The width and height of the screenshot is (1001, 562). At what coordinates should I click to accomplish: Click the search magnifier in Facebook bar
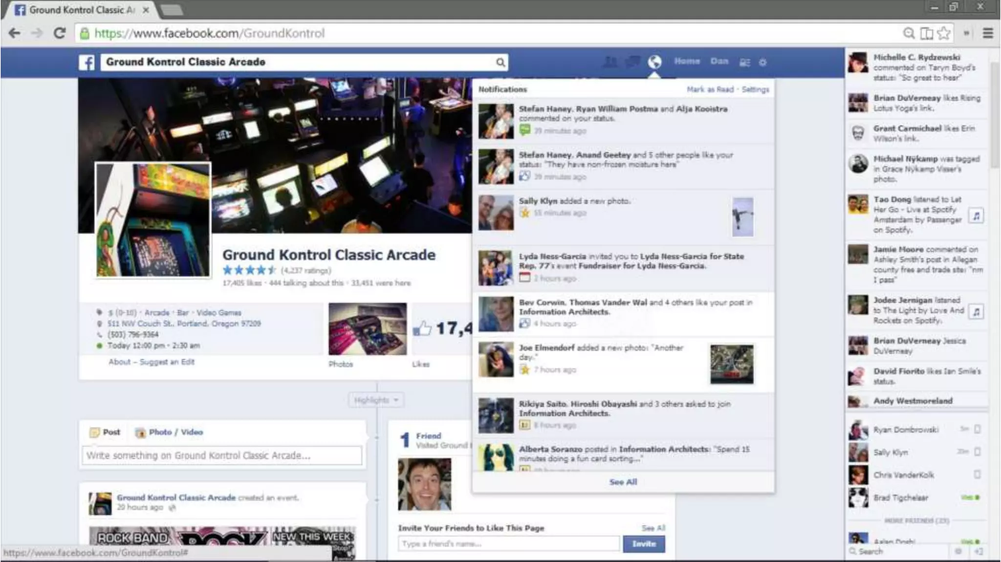500,63
